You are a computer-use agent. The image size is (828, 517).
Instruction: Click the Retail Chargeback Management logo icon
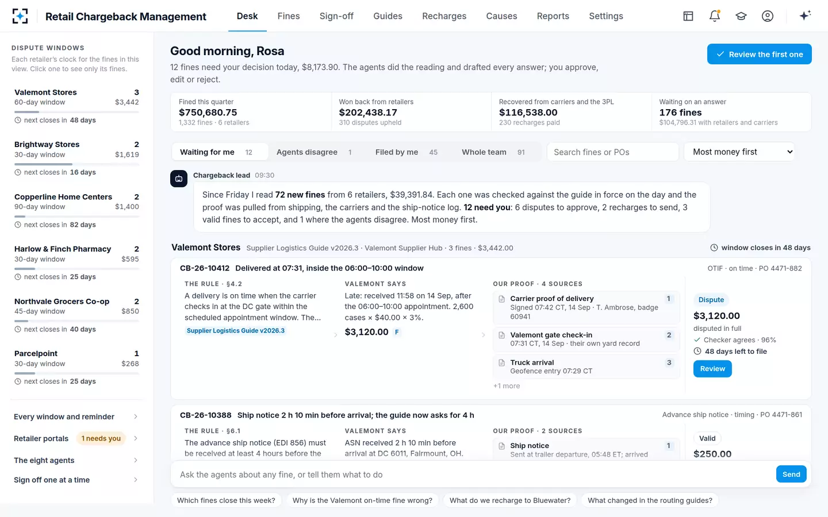[x=20, y=16]
